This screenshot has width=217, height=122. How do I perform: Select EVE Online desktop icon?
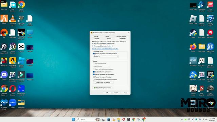[193, 62]
